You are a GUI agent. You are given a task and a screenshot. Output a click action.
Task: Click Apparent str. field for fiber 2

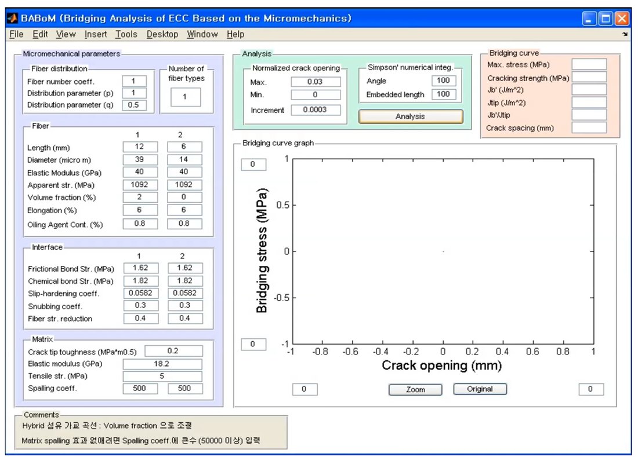[184, 185]
